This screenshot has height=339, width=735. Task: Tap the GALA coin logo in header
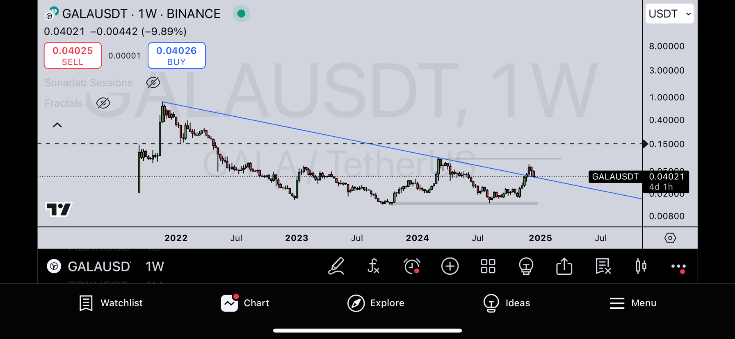[52, 14]
